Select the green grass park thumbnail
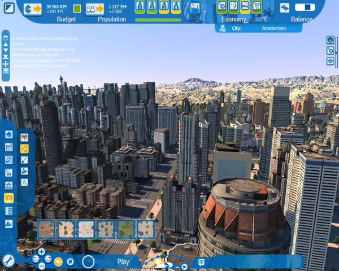339x271 pixels. coord(126,229)
